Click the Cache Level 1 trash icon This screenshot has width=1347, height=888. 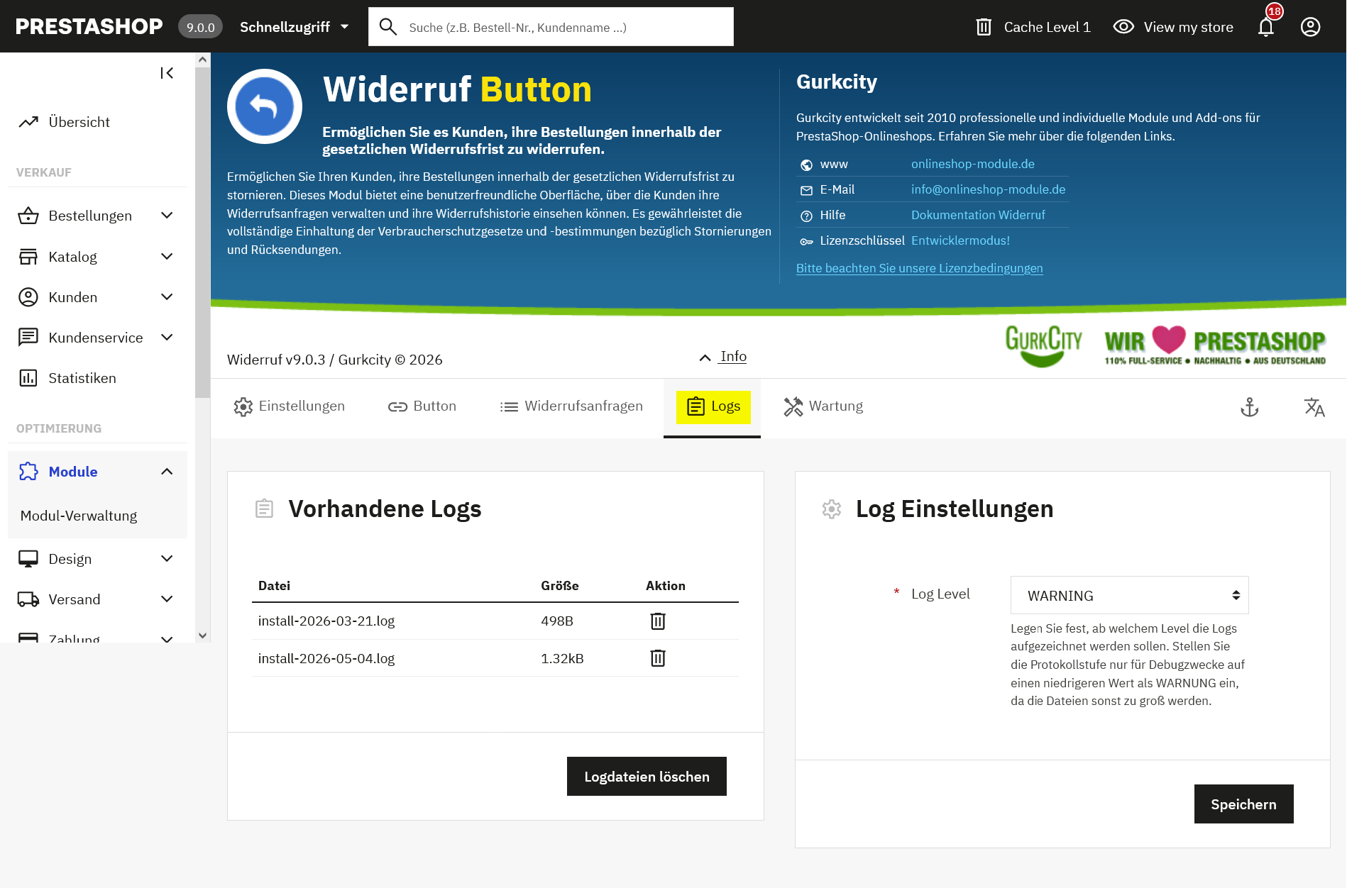[984, 27]
